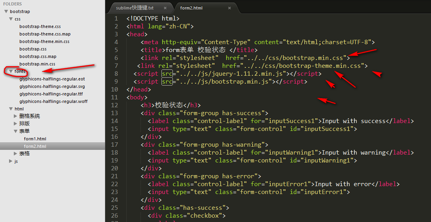Open glyphicons-halflings-regular.woff file
Image resolution: width=431 pixels, height=222 pixels.
(x=54, y=101)
